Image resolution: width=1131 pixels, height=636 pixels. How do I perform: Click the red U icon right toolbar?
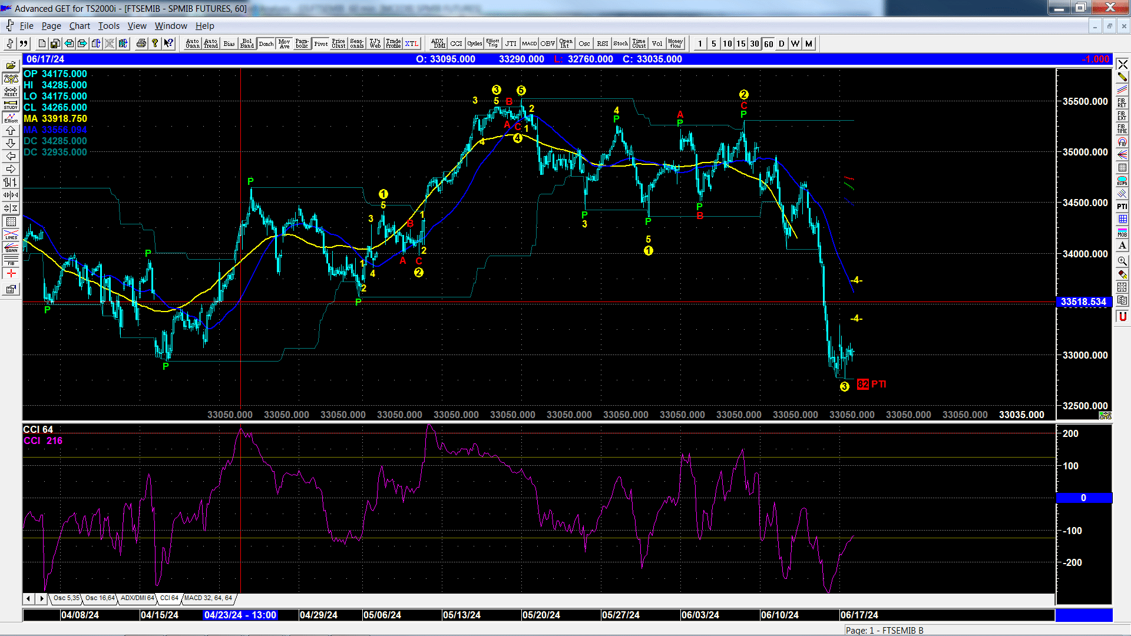pyautogui.click(x=1122, y=316)
